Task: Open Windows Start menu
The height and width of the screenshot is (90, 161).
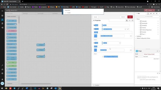Action: pos(2,88)
